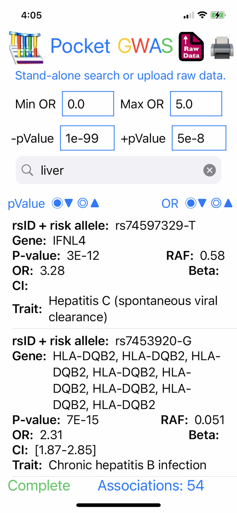
Task: Tap the Pocket GWAS title text
Action: point(111,45)
